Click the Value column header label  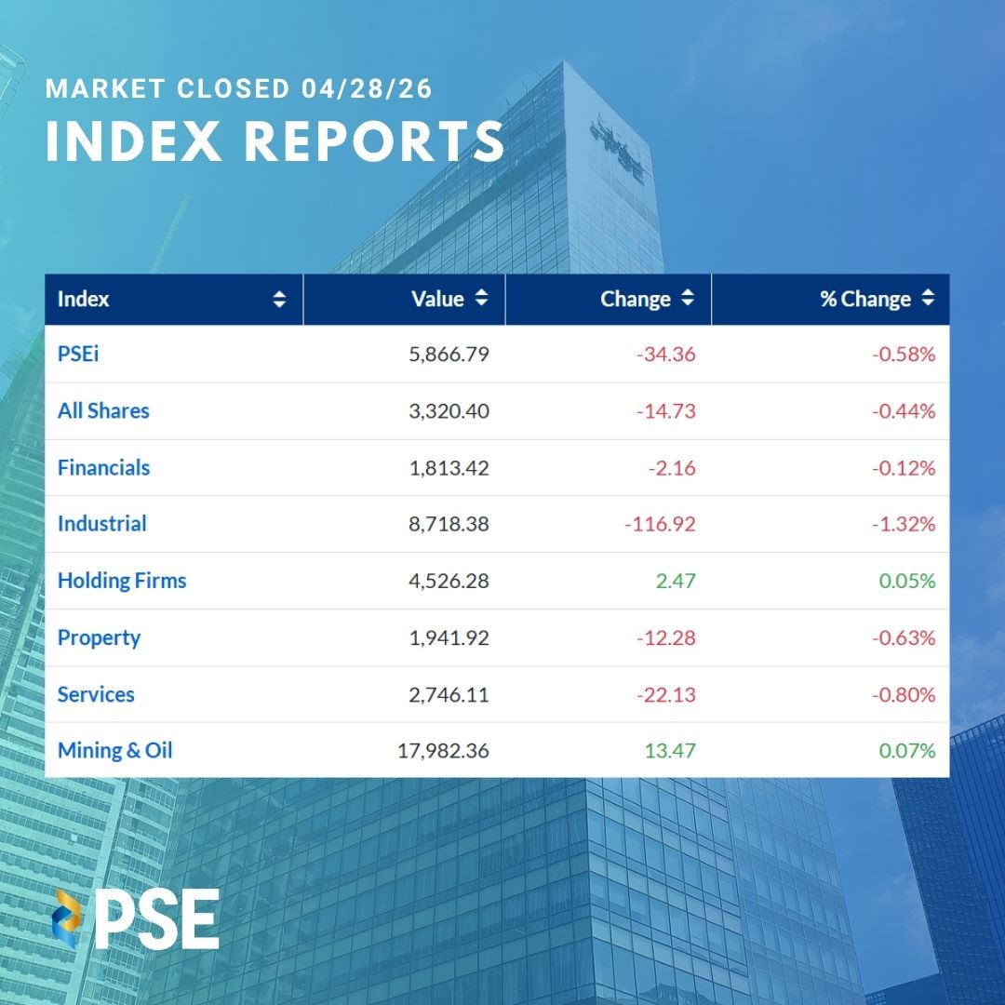pyautogui.click(x=437, y=299)
